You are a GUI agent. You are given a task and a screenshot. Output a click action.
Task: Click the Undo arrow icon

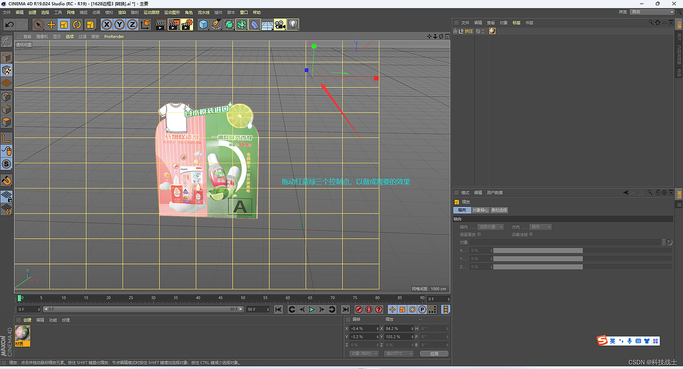click(9, 24)
